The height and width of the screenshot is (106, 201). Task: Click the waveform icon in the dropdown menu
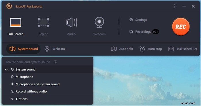(12, 84)
